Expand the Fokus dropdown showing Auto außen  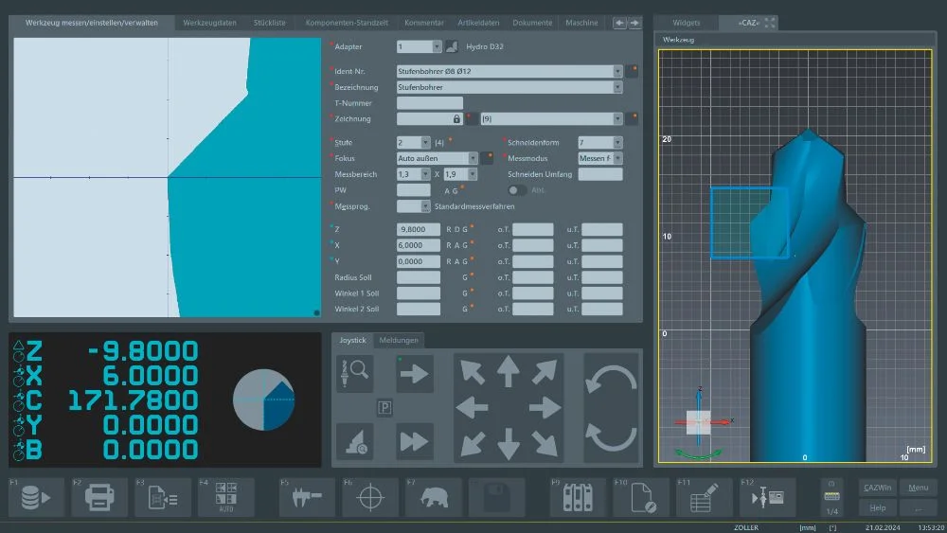point(473,158)
